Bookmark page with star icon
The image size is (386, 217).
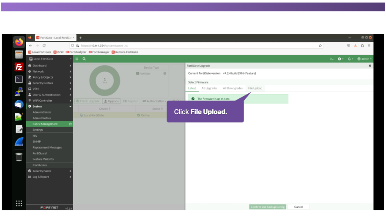pos(320,46)
